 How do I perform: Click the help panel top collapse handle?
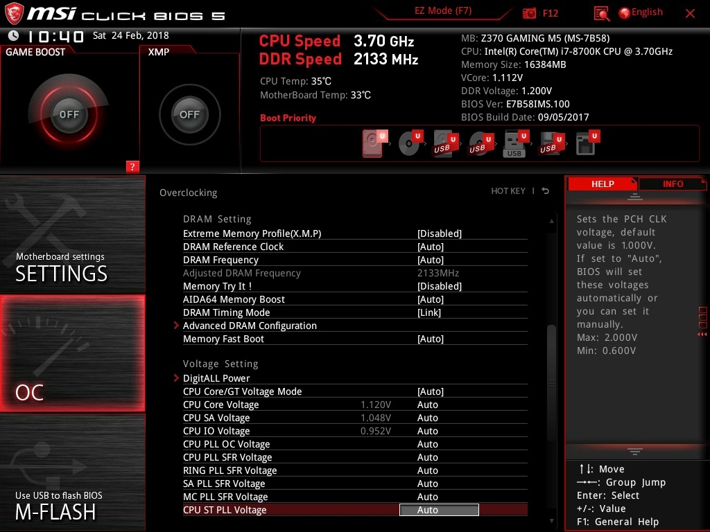[635, 197]
